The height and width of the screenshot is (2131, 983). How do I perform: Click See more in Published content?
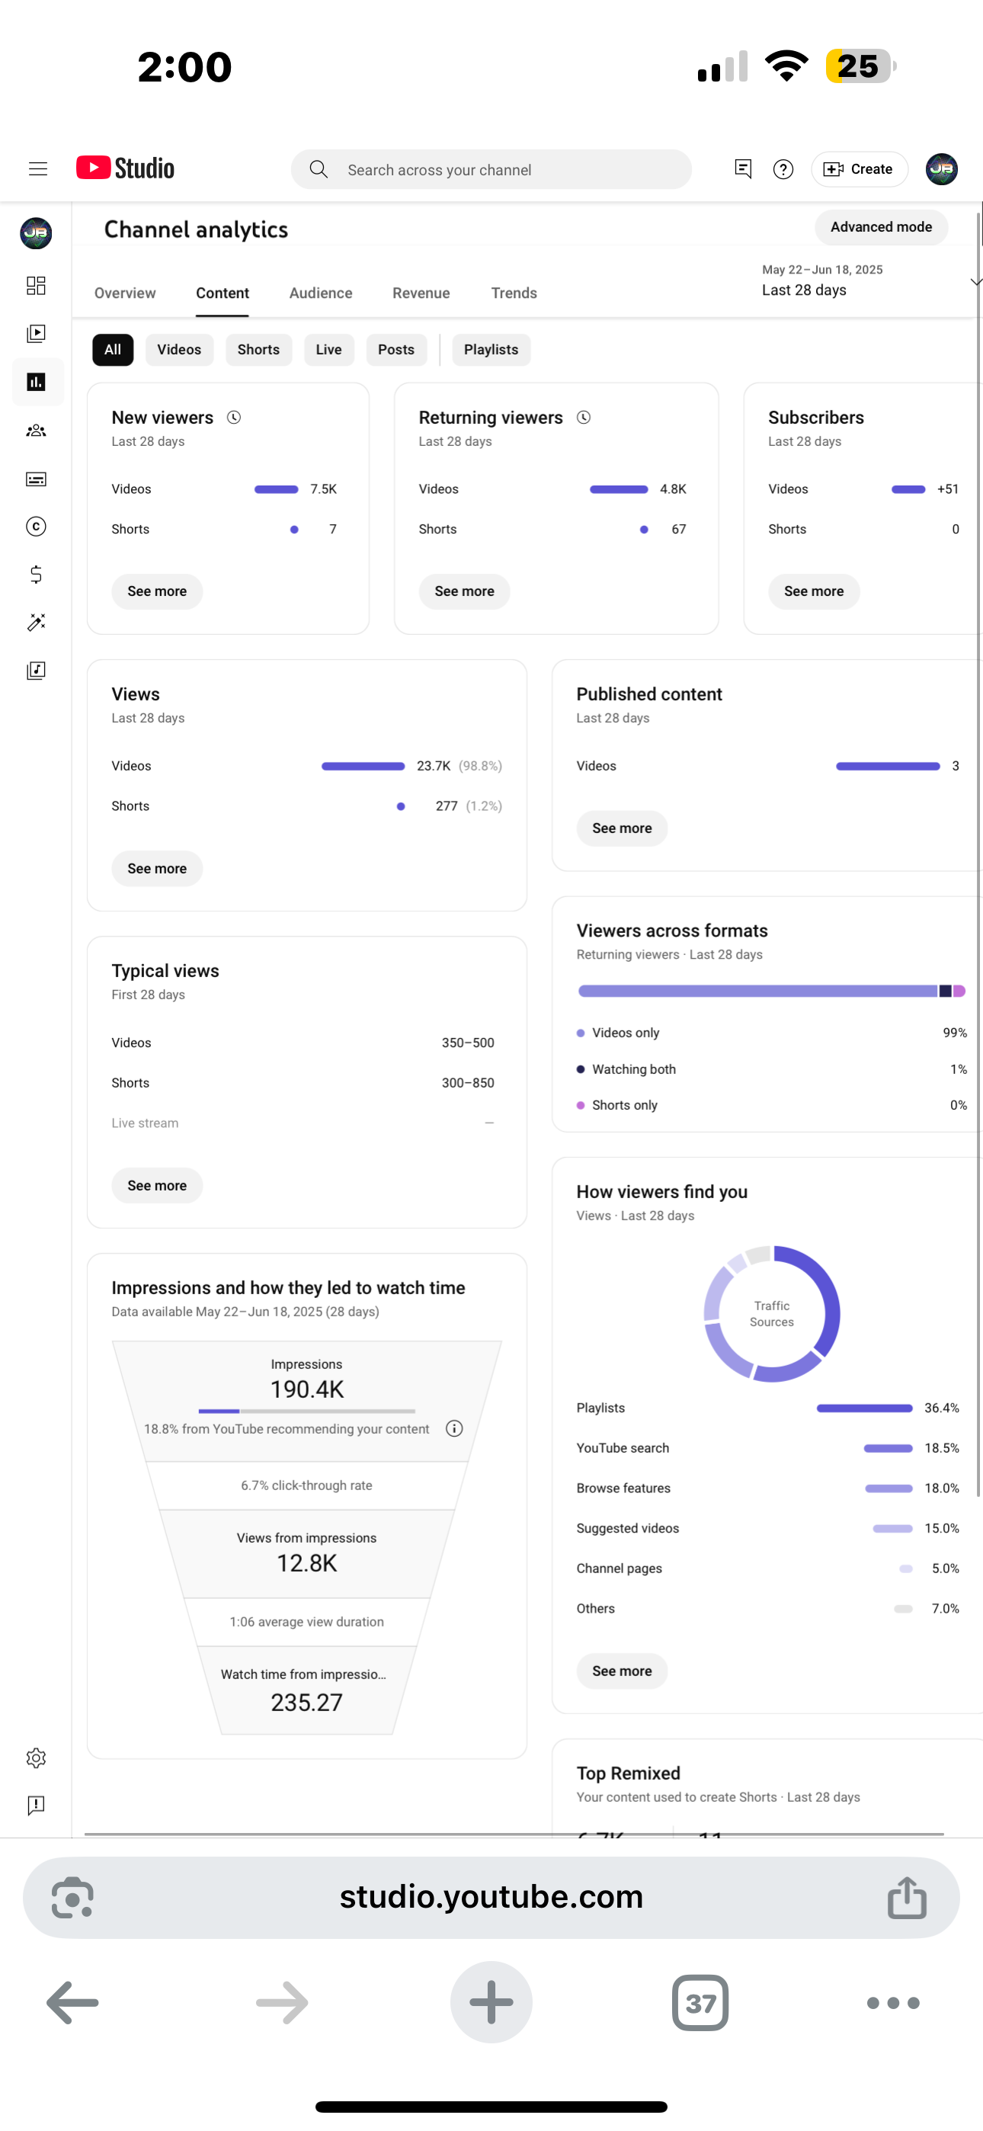tap(621, 828)
